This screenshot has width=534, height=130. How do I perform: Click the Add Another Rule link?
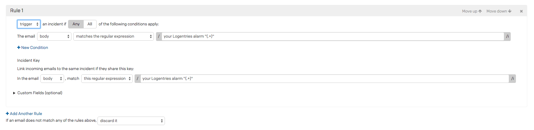click(x=26, y=113)
